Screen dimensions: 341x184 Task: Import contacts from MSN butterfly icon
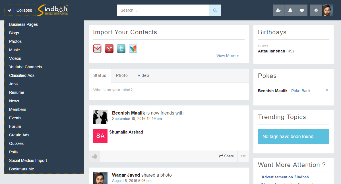[133, 48]
